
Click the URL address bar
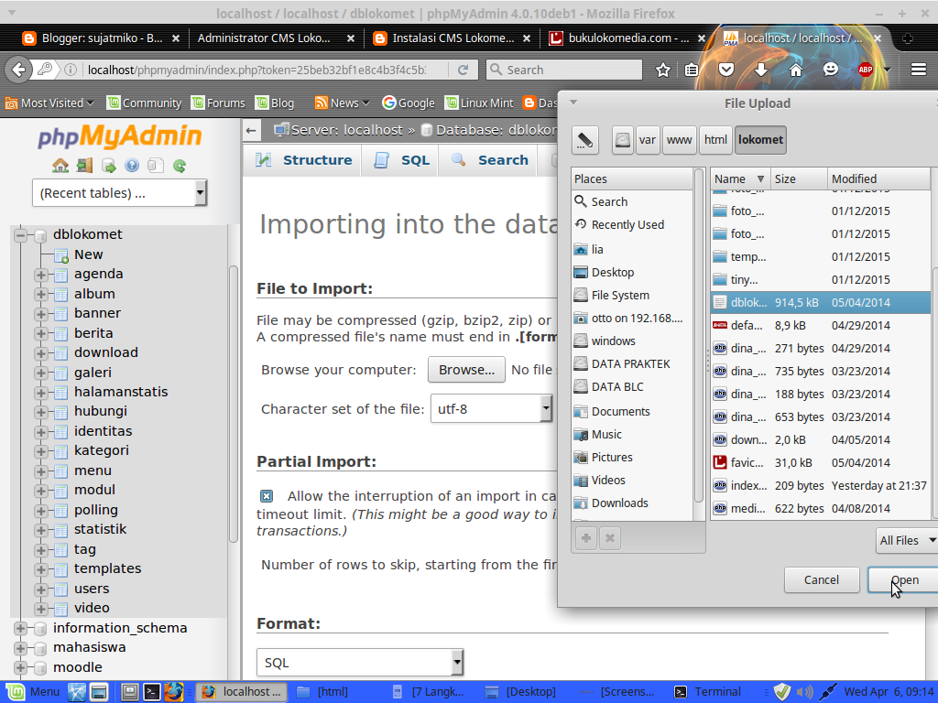(x=257, y=70)
